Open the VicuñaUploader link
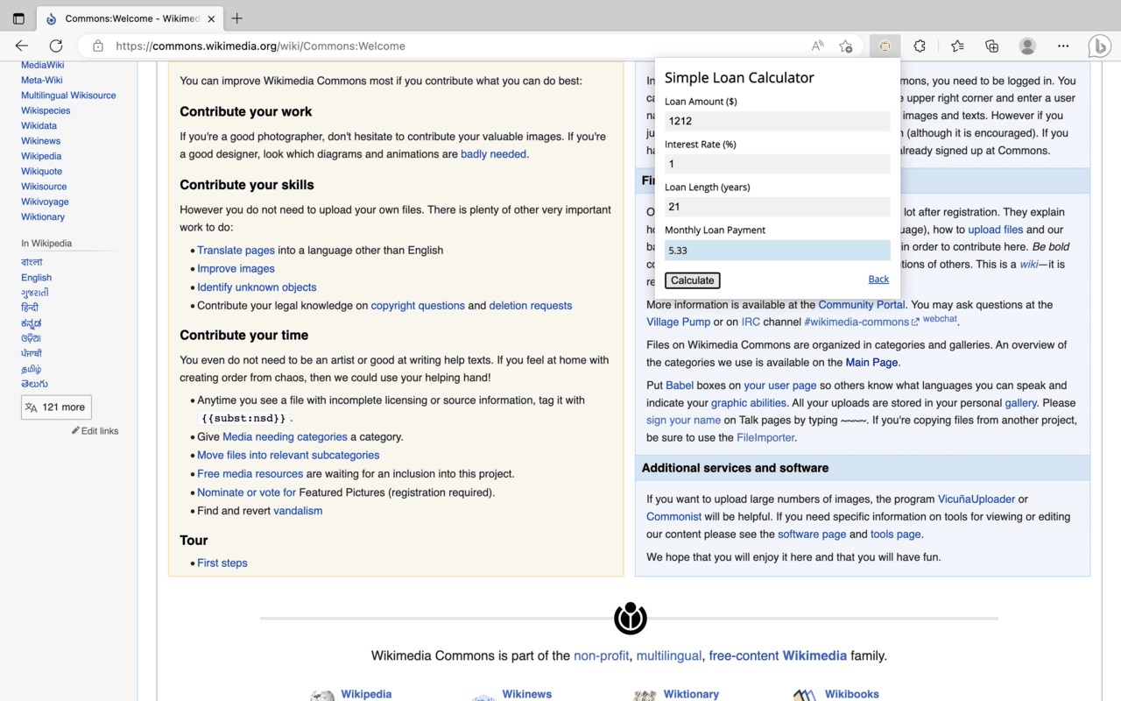The image size is (1121, 701). click(976, 499)
